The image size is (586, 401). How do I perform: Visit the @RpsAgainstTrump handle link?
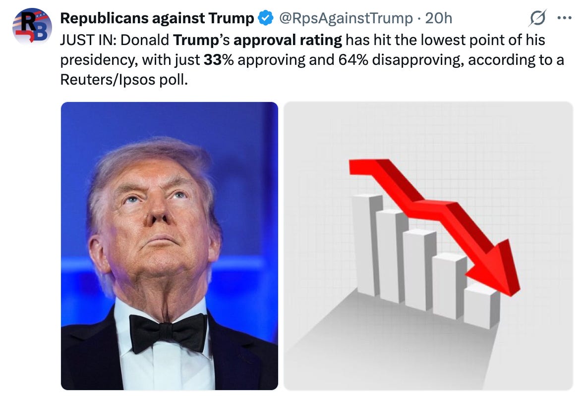coord(346,18)
